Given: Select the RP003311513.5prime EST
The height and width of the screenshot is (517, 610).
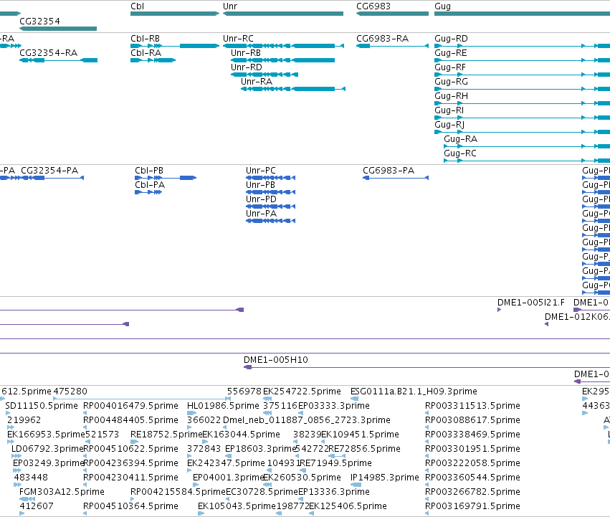Looking at the screenshot, I should [x=427, y=413].
